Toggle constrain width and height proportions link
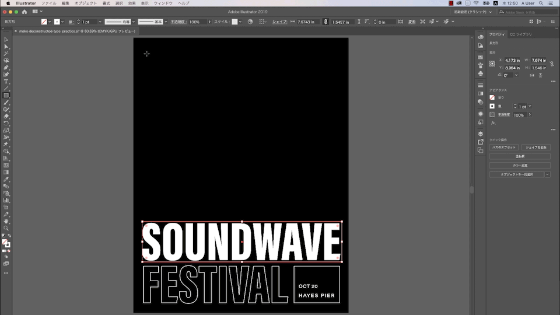 [551, 64]
